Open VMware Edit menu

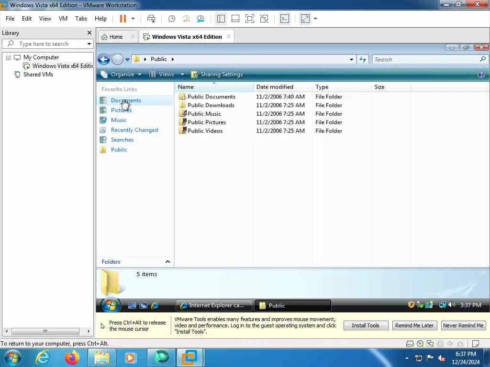(27, 19)
